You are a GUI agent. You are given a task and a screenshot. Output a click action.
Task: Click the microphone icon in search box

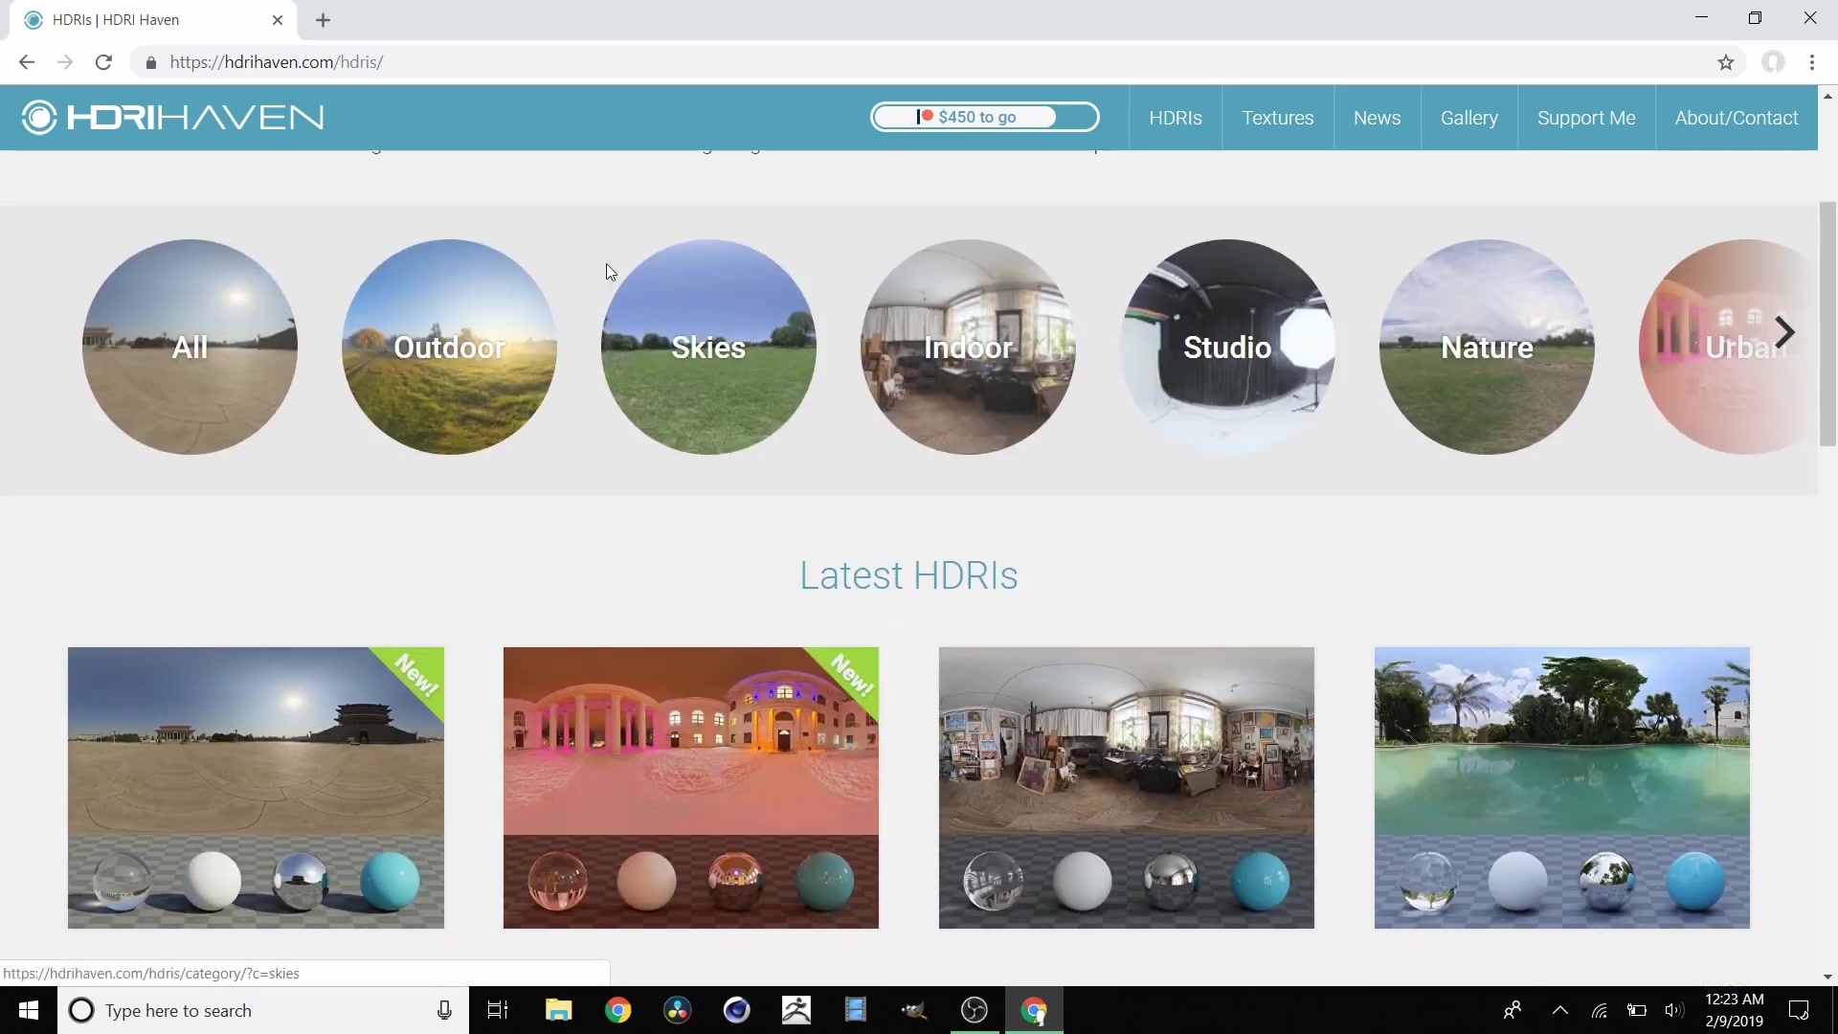point(444,1010)
